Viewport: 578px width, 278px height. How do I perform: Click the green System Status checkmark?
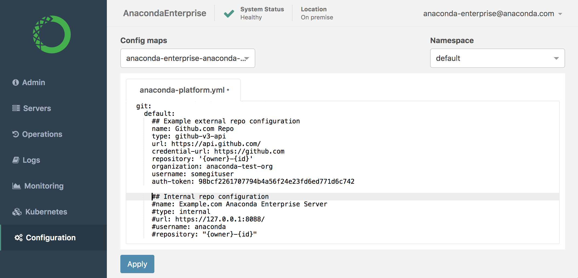point(229,13)
